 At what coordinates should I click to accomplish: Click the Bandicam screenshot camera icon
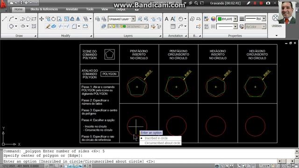tap(268, 3)
